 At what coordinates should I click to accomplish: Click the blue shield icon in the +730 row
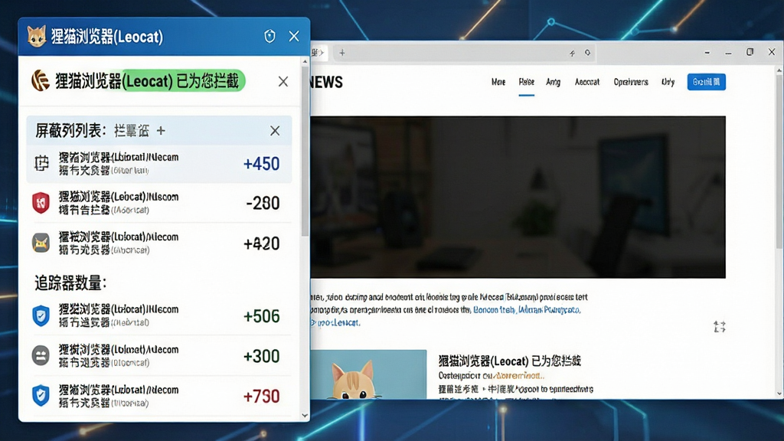(41, 396)
